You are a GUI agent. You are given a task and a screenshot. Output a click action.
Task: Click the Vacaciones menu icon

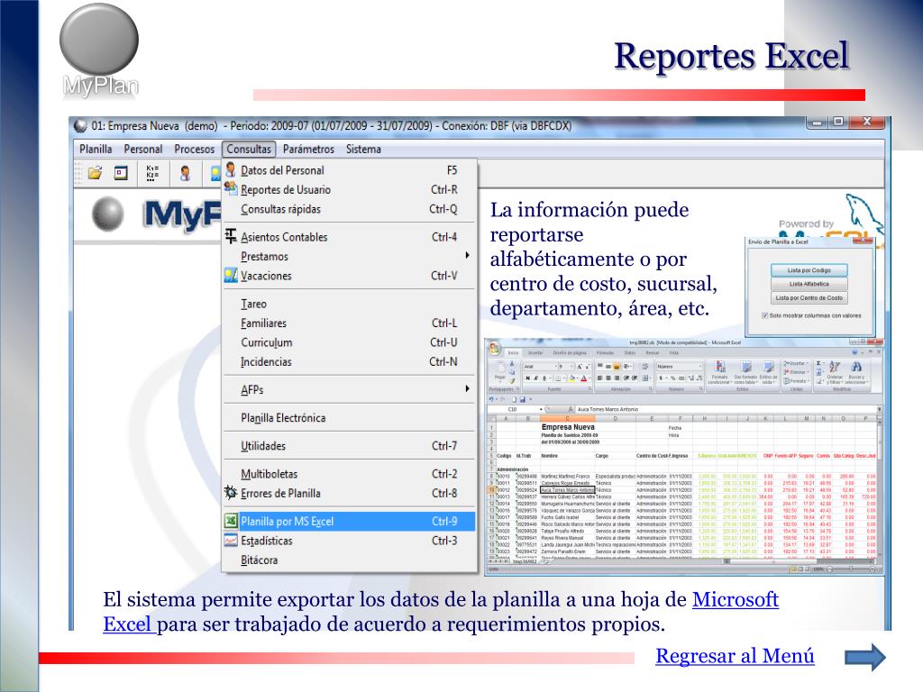[x=231, y=275]
